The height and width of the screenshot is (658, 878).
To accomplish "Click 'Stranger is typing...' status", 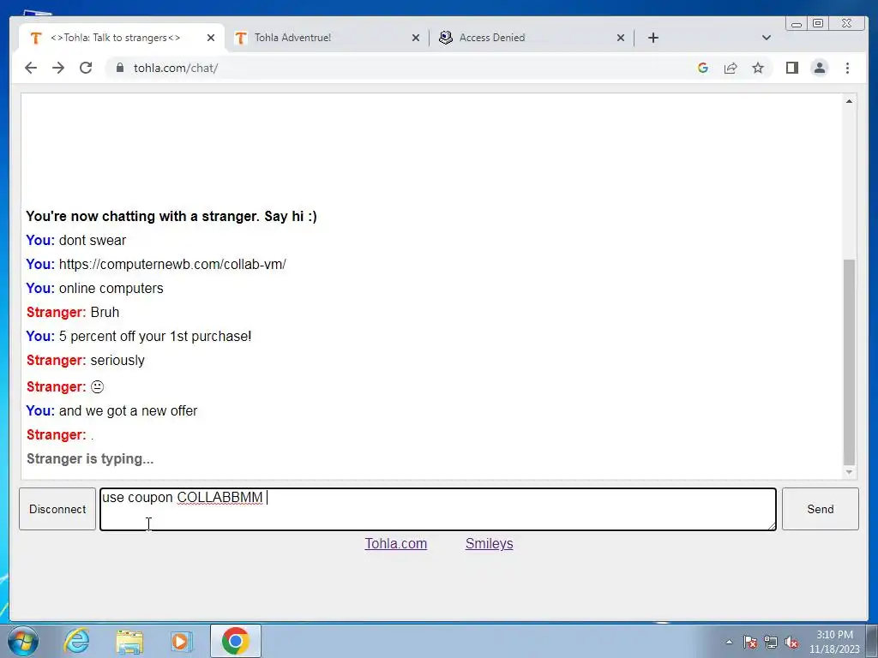I will (x=90, y=459).
